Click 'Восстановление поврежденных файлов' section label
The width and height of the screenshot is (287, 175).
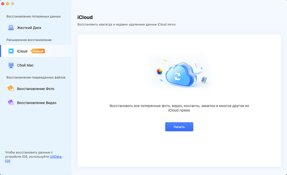(36, 77)
